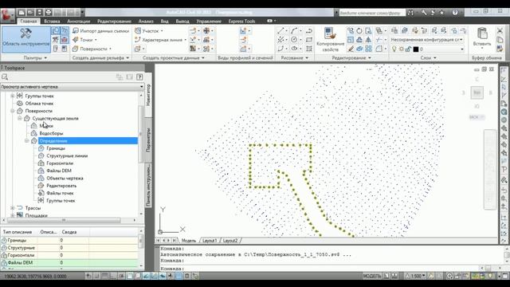Open the Участок dropdown

click(x=149, y=31)
